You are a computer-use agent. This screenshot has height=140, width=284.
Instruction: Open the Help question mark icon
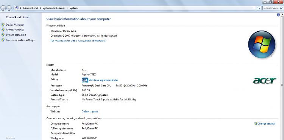pos(278,15)
